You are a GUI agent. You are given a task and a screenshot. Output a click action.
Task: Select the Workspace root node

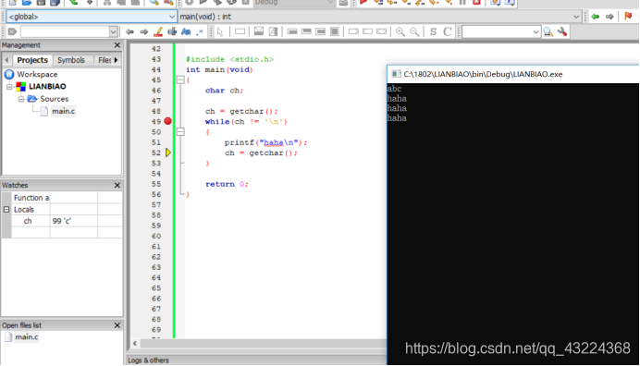(37, 74)
